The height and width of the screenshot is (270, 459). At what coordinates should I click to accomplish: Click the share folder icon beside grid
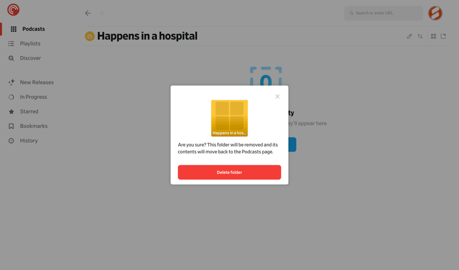(x=443, y=36)
